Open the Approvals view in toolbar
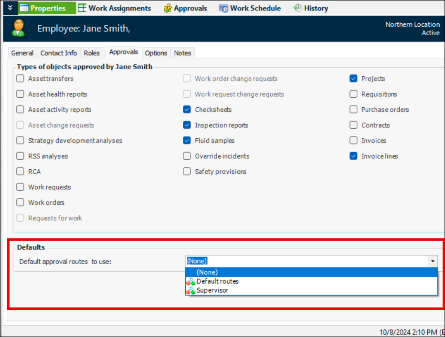 [x=185, y=8]
